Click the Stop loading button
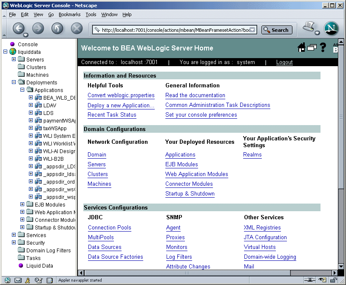346x285 pixels. coord(77,29)
